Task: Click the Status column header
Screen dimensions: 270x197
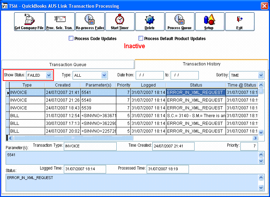Action: [196, 85]
